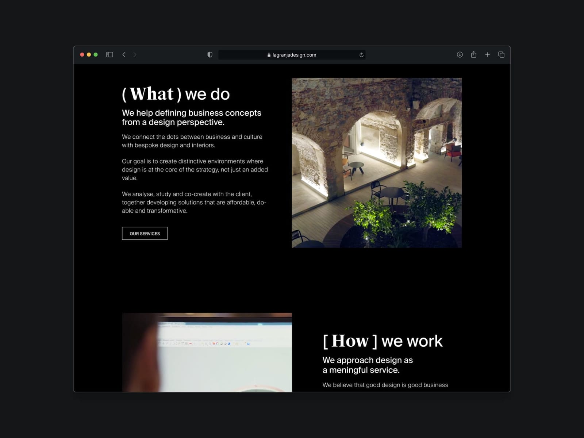Click the paragraph starting "We analyse, study"

194,203
